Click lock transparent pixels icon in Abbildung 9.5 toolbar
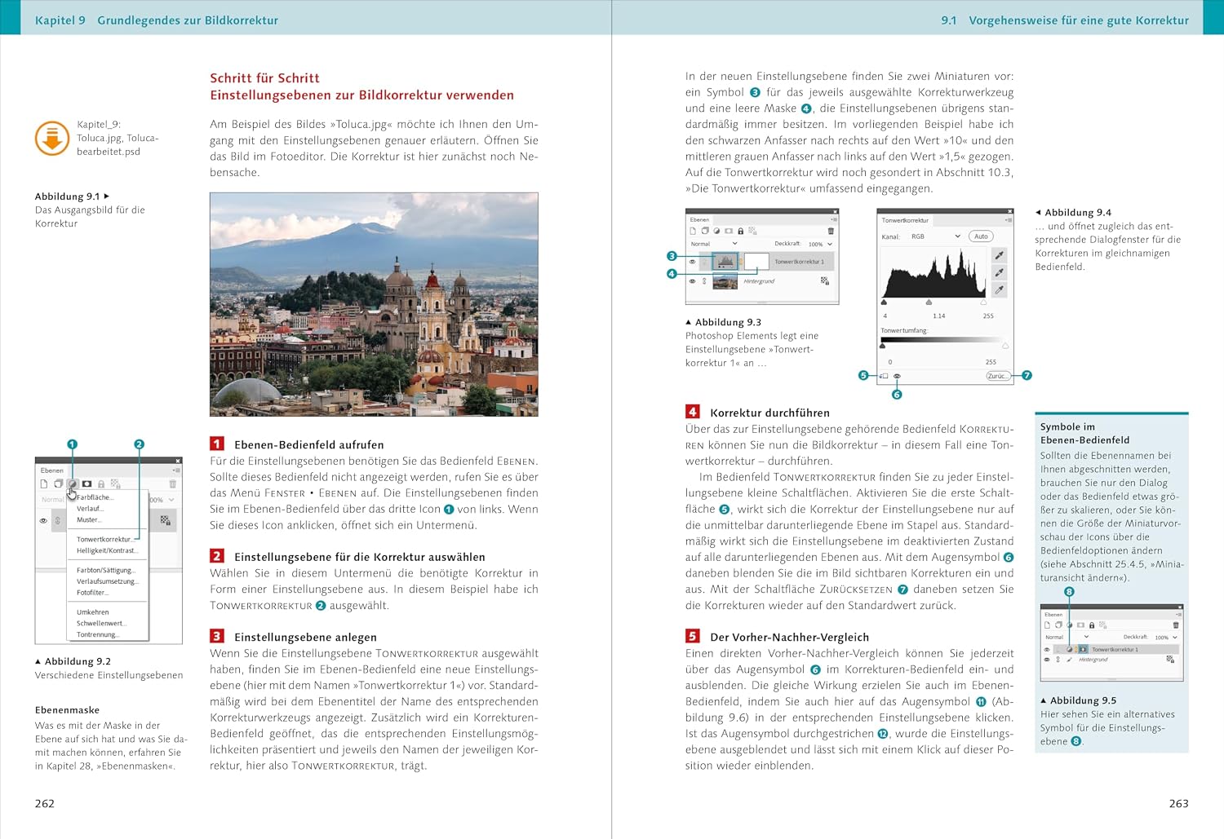The image size is (1224, 839). coord(1102,625)
